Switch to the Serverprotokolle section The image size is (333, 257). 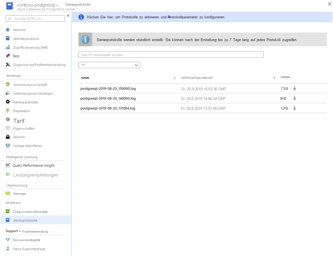25,220
